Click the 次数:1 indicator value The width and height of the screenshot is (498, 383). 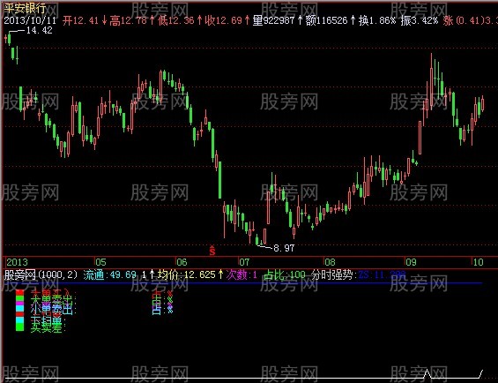tap(242, 274)
